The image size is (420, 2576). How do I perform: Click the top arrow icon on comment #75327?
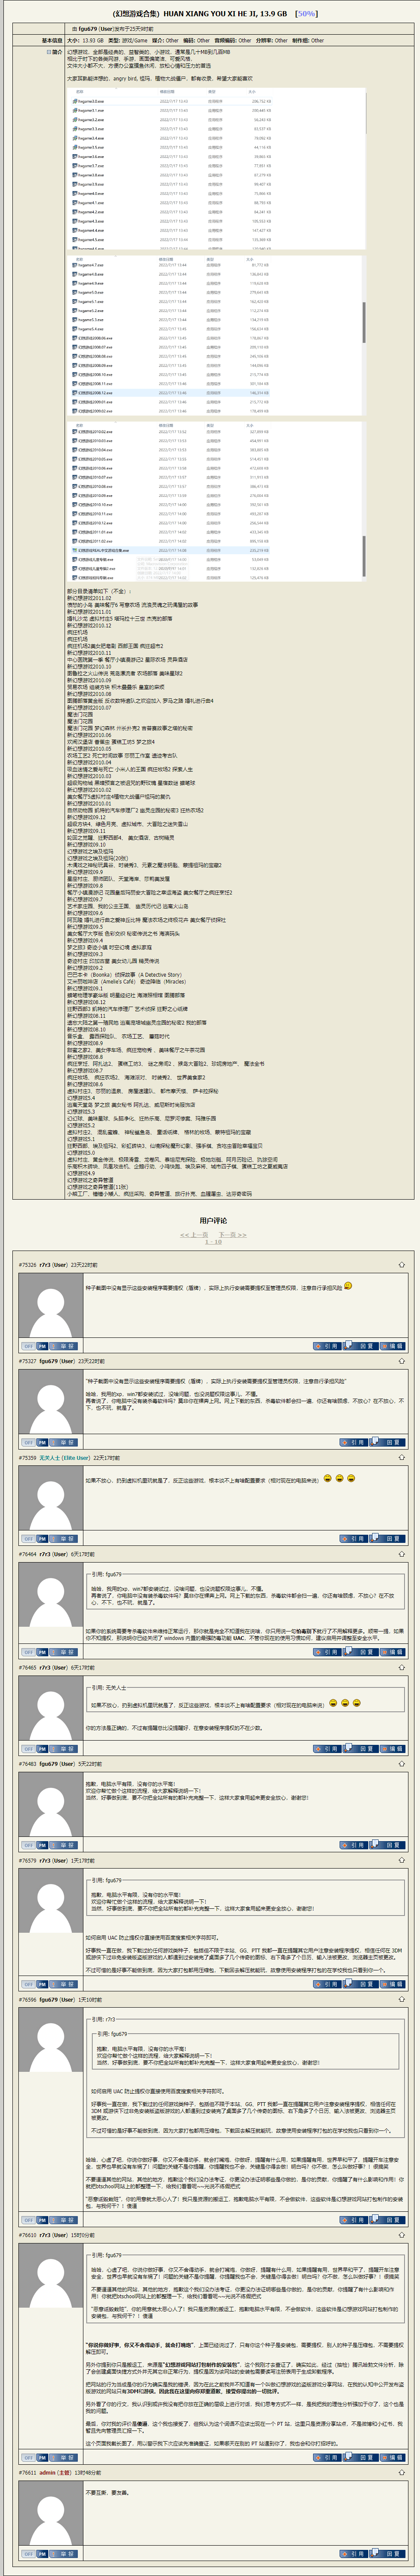click(x=402, y=1361)
